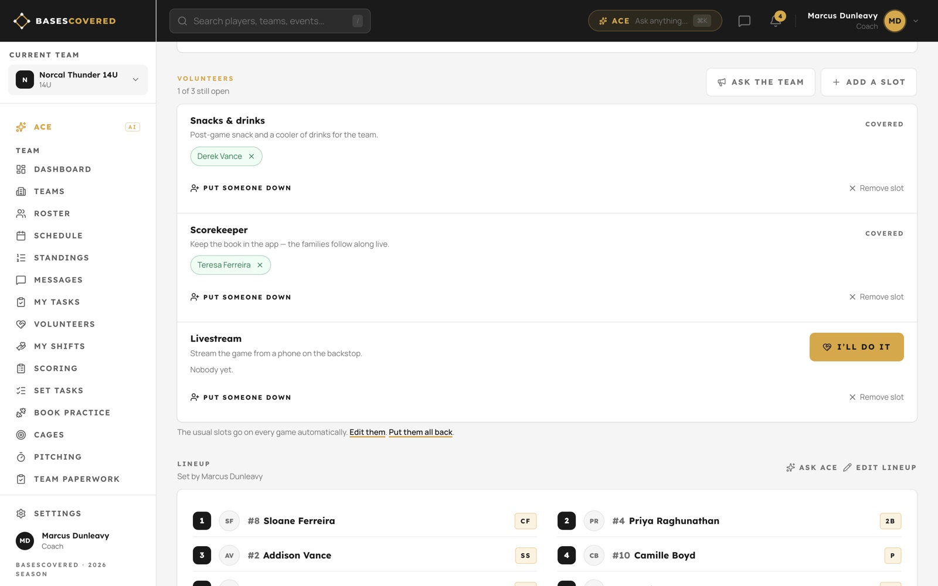
Task: Click the BasesCovered diamond logo
Action: pos(22,21)
